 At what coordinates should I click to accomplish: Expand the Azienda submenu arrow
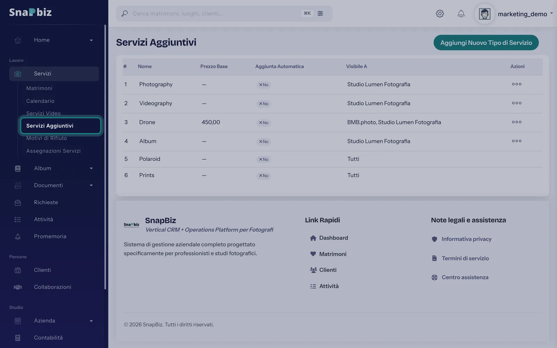(x=91, y=321)
